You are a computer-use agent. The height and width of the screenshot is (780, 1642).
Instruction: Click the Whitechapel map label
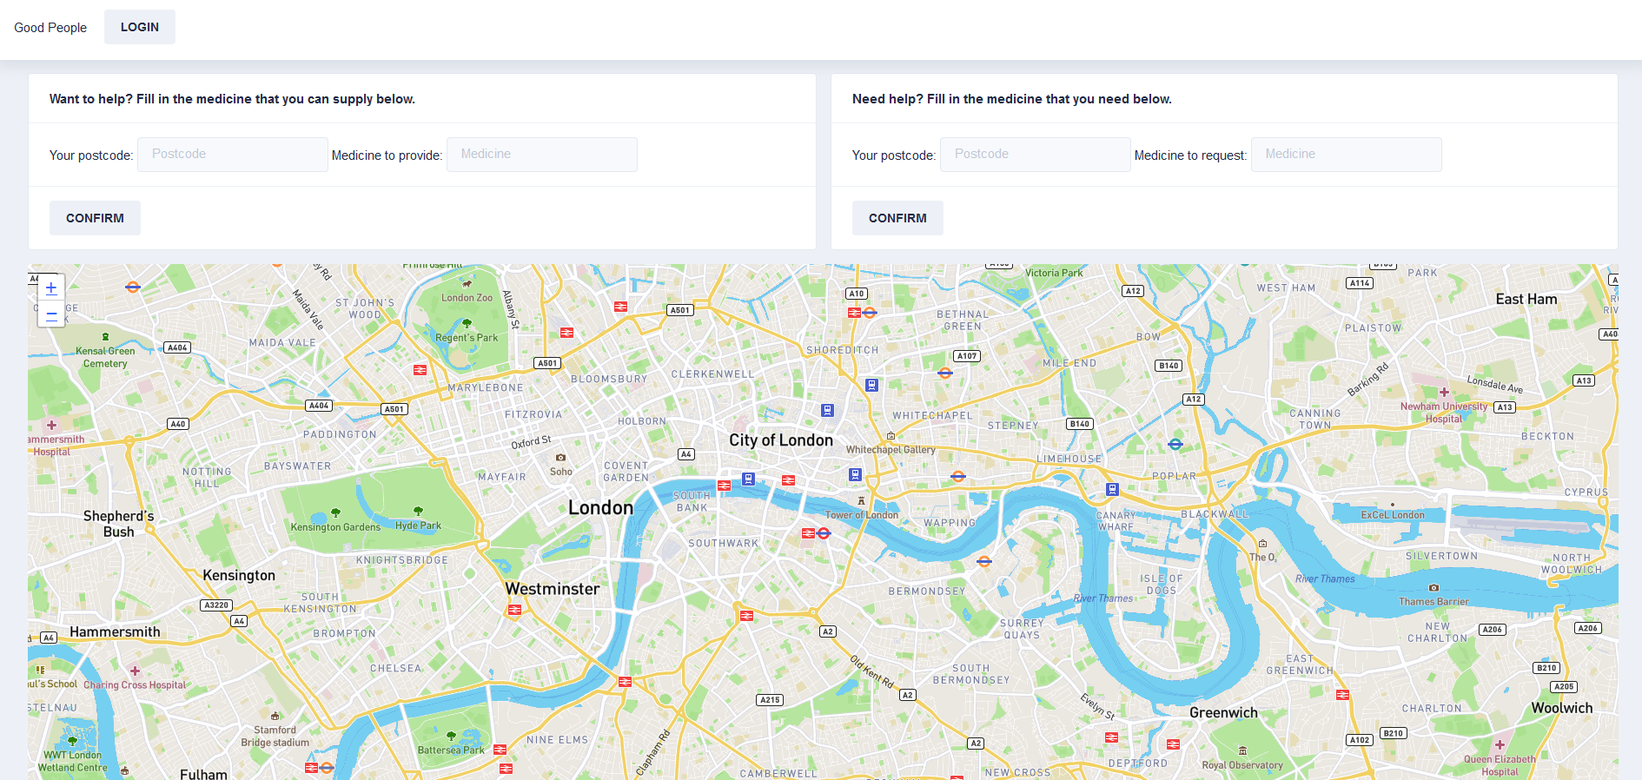(x=932, y=416)
